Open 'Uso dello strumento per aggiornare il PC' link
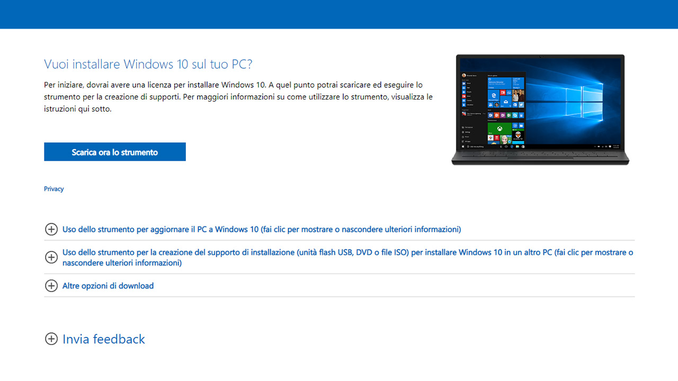The height and width of the screenshot is (381, 678). tap(262, 229)
